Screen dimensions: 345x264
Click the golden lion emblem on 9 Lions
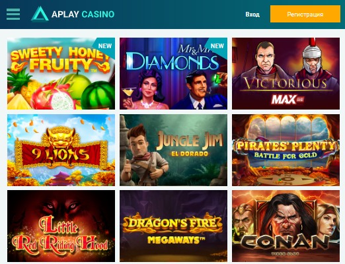coord(61,137)
